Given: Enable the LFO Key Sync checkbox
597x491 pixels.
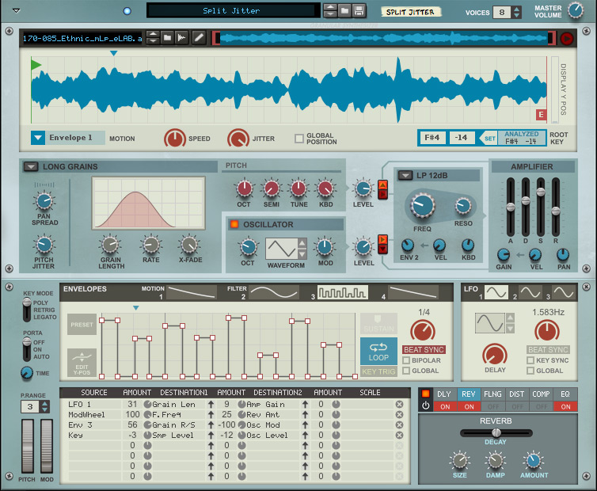Looking at the screenshot, I should tap(529, 360).
